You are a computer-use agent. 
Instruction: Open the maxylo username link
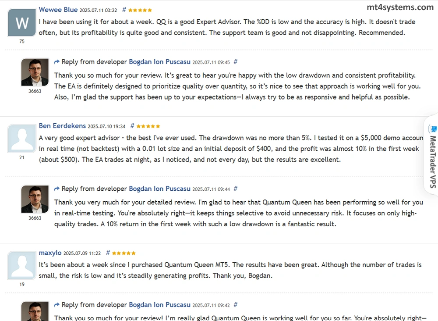coord(50,253)
